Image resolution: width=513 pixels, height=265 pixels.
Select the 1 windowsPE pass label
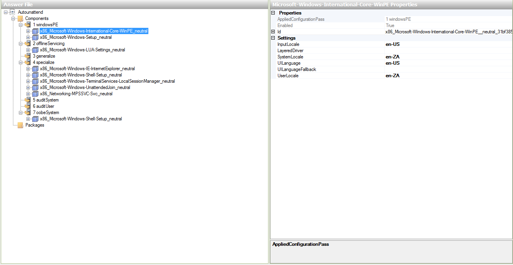point(45,25)
